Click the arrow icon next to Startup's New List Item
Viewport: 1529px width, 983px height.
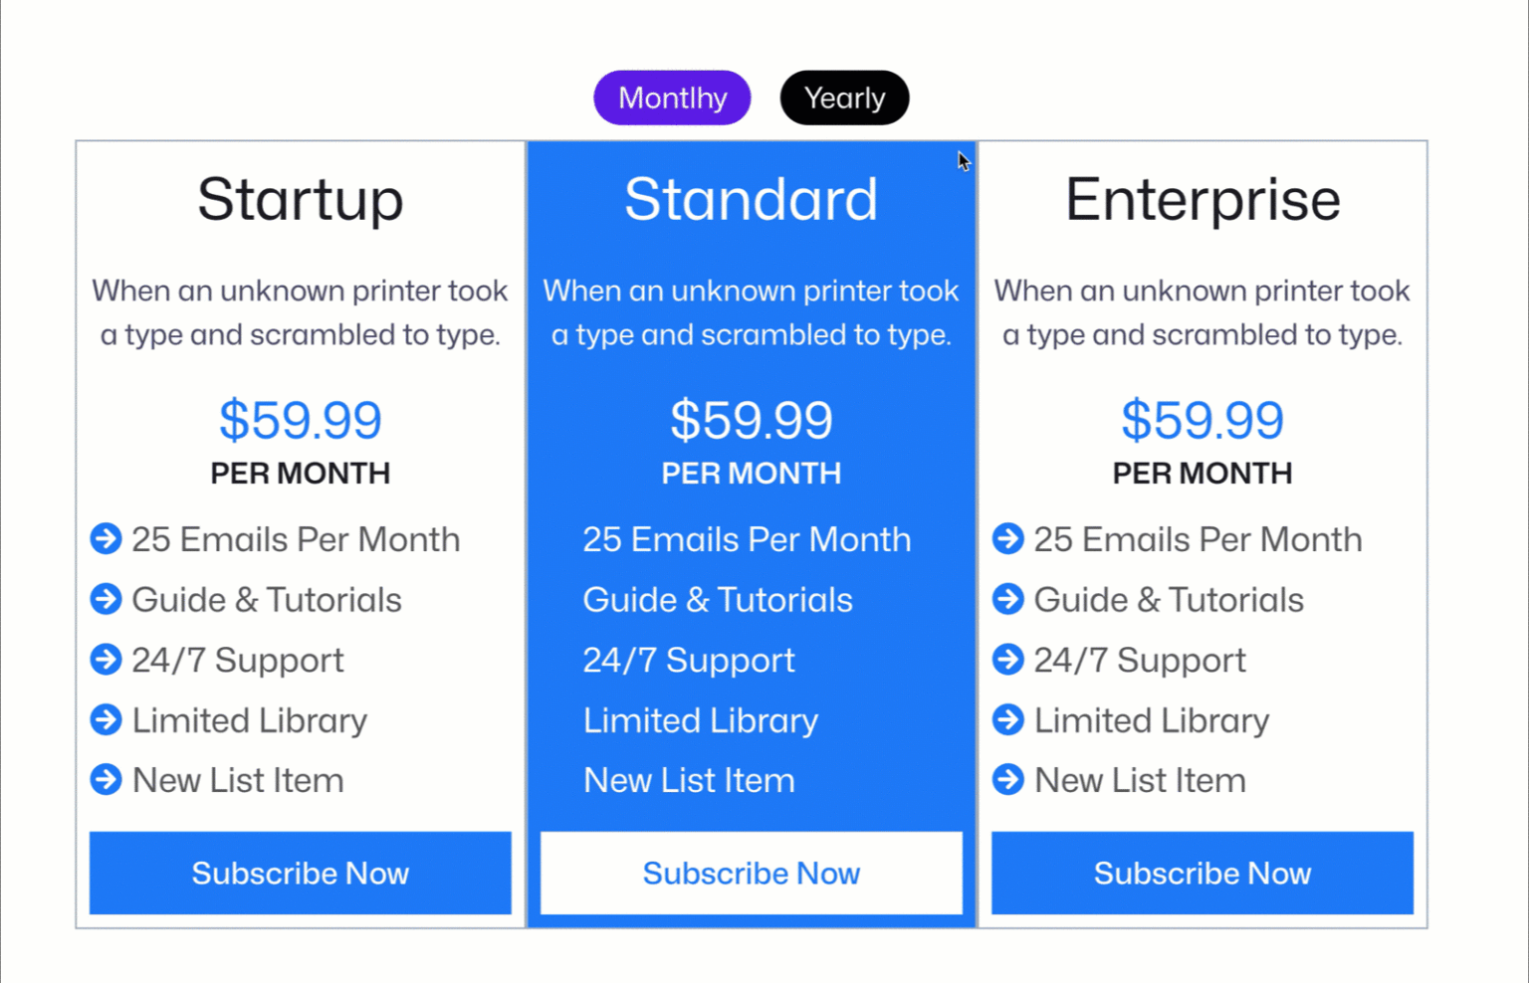tap(106, 780)
